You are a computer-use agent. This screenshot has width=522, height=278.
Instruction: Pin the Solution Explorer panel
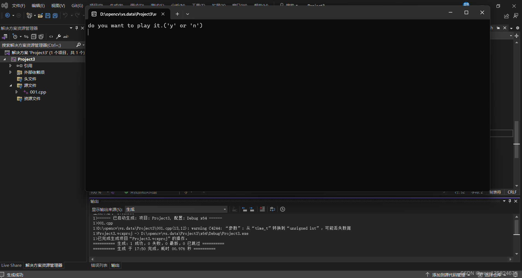pyautogui.click(x=77, y=28)
